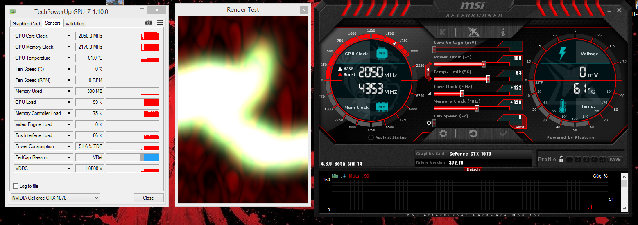Click the hardware monitor vertical scrollbar

coord(624,192)
